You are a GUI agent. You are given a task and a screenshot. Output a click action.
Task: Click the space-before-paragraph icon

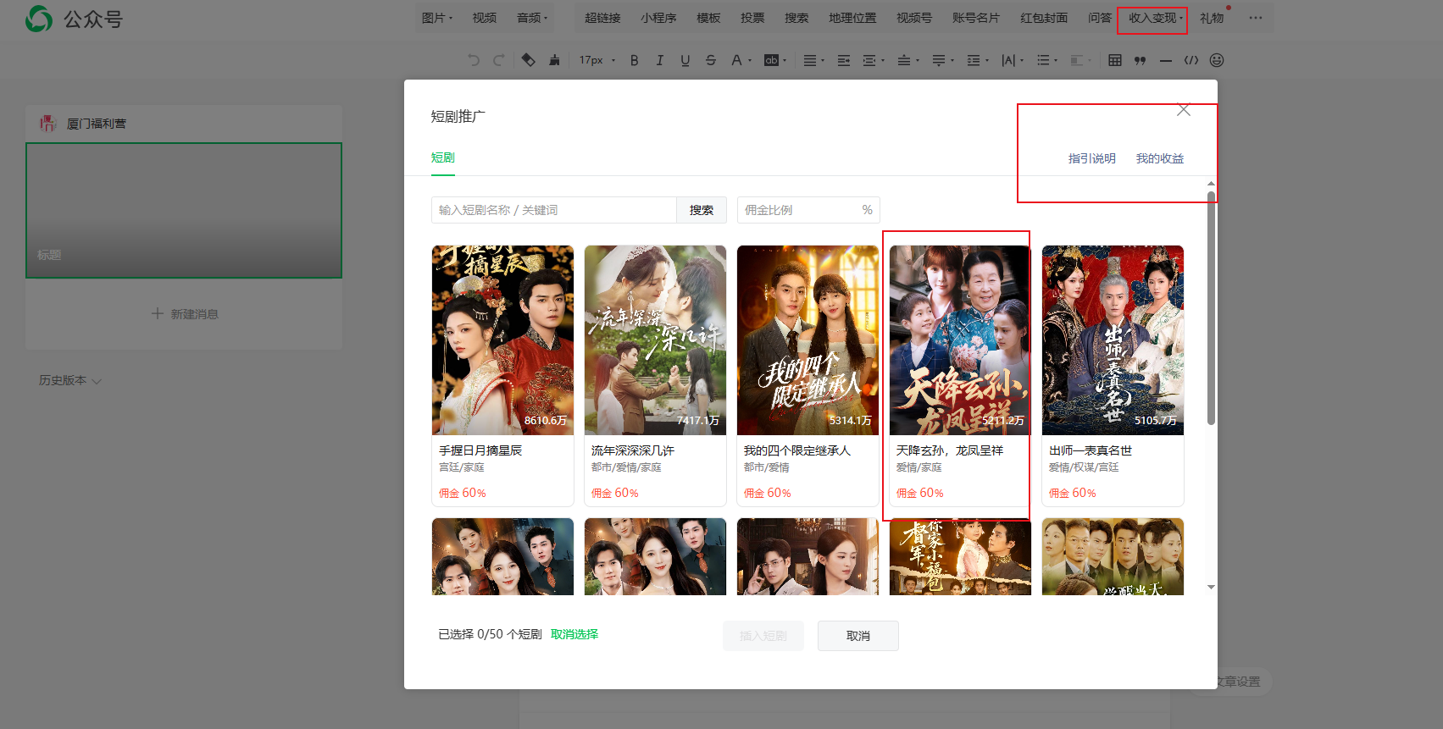click(904, 60)
